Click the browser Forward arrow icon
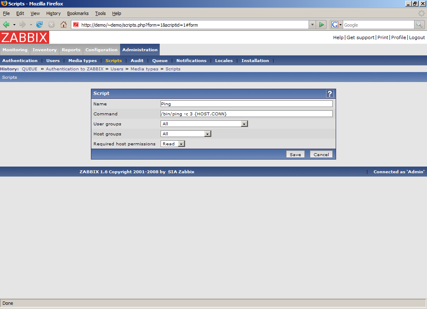 [23, 25]
